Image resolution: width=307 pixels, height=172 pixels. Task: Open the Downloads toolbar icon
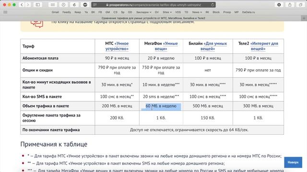click(x=279, y=5)
